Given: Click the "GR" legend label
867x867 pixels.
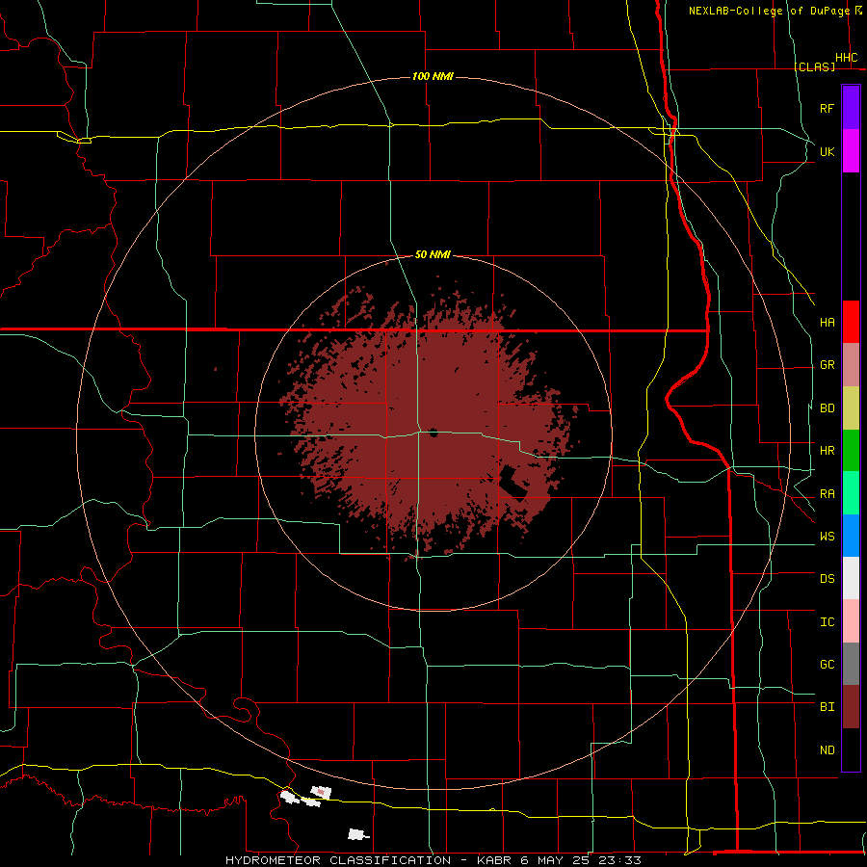Looking at the screenshot, I should pos(828,365).
